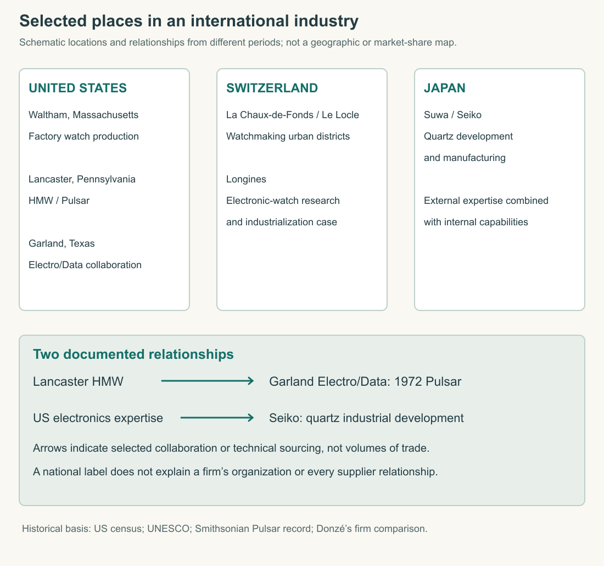Viewport: 604px width, 566px height.
Task: Click 'with internal capabilities' line
Action: click(476, 222)
